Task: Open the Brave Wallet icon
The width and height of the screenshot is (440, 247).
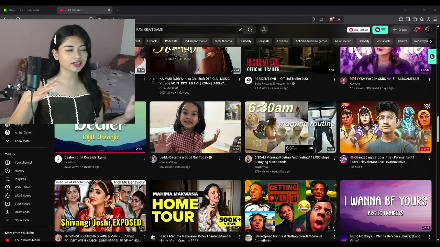Action: [415, 19]
